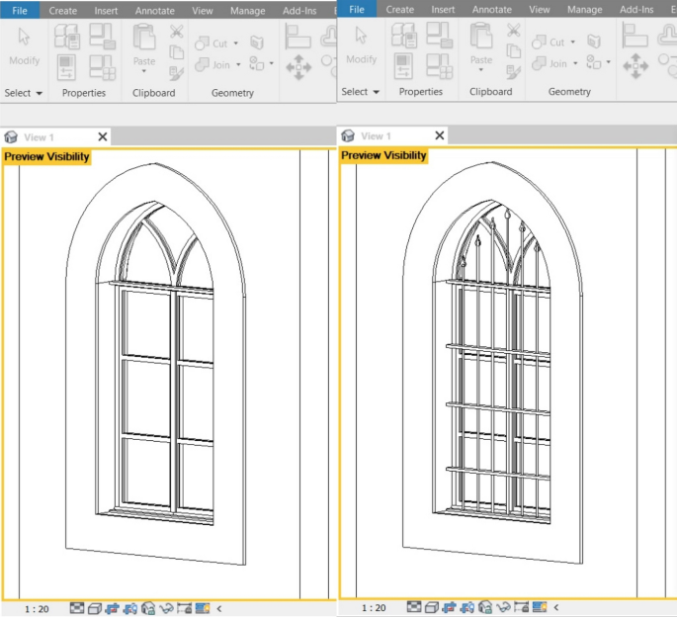677x617 pixels.
Task: Click the Paste clipboard icon in right window
Action: [x=481, y=44]
